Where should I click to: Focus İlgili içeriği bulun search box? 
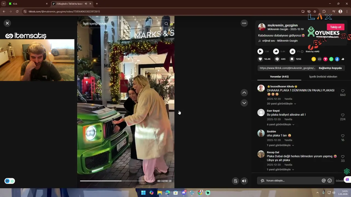[x=122, y=24]
